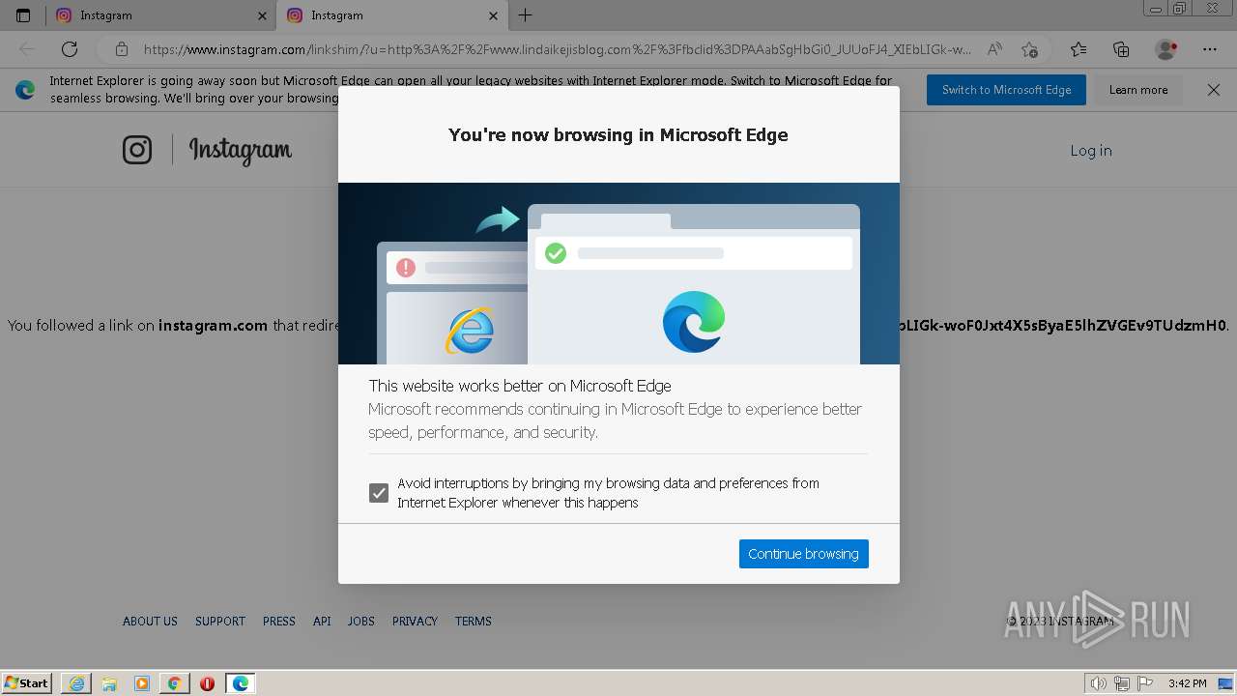
Task: Click the Log in link
Action: click(1090, 151)
